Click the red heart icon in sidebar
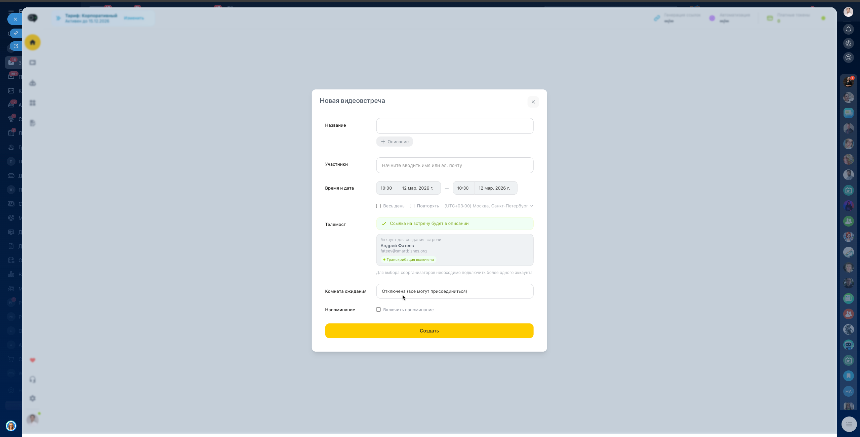 (x=33, y=360)
